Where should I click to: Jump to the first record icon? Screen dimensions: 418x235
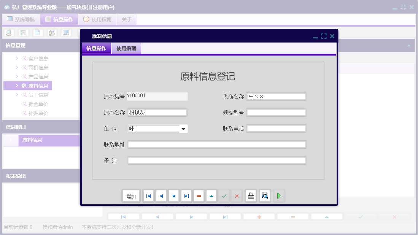[x=148, y=195]
